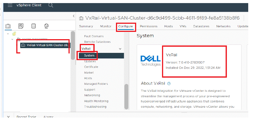Screen dimensions: 260x122
Task: Open Networking under VxRail
Action: [92, 95]
